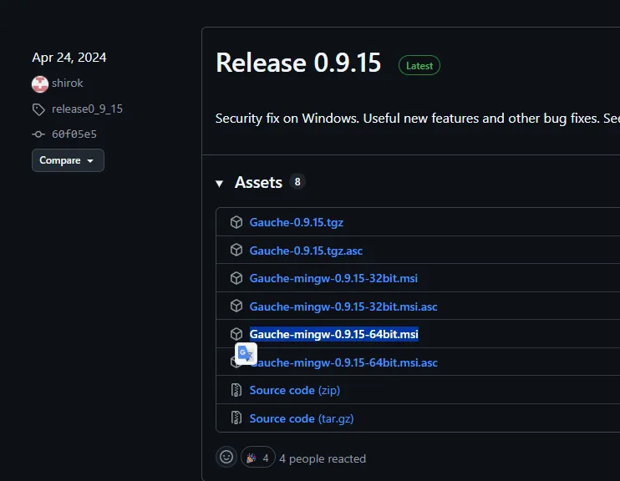The width and height of the screenshot is (620, 481).
Task: Click the Release 0.9.15 title
Action: click(x=298, y=63)
